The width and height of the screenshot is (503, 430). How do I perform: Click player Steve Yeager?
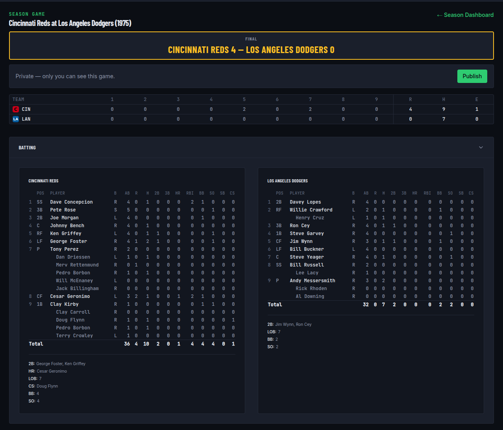pos(307,257)
